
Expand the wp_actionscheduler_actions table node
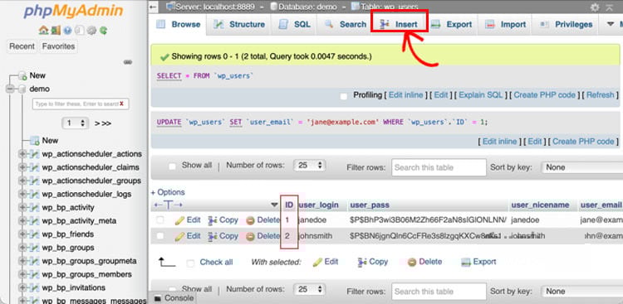(x=22, y=154)
